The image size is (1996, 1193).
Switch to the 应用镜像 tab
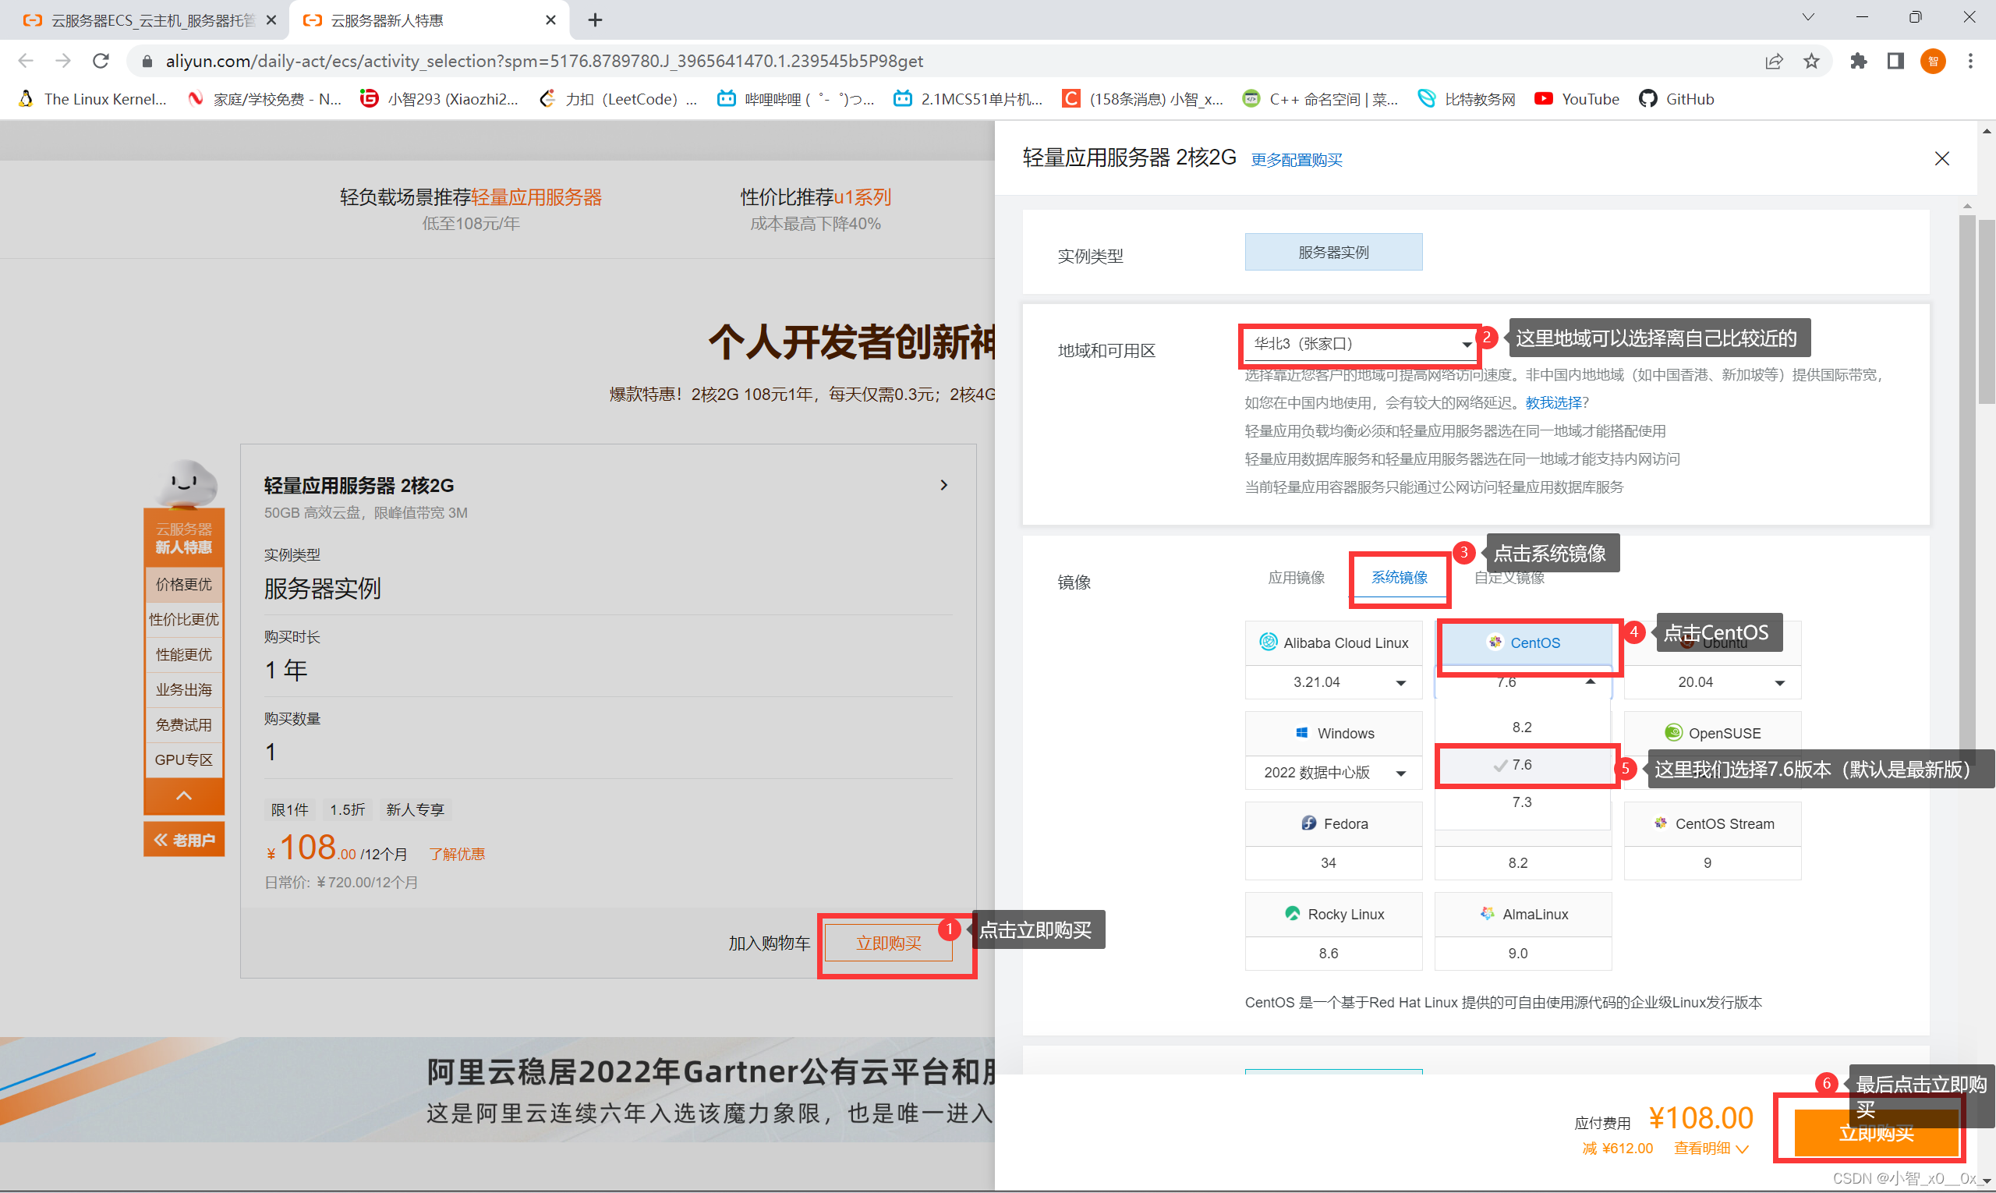point(1296,577)
